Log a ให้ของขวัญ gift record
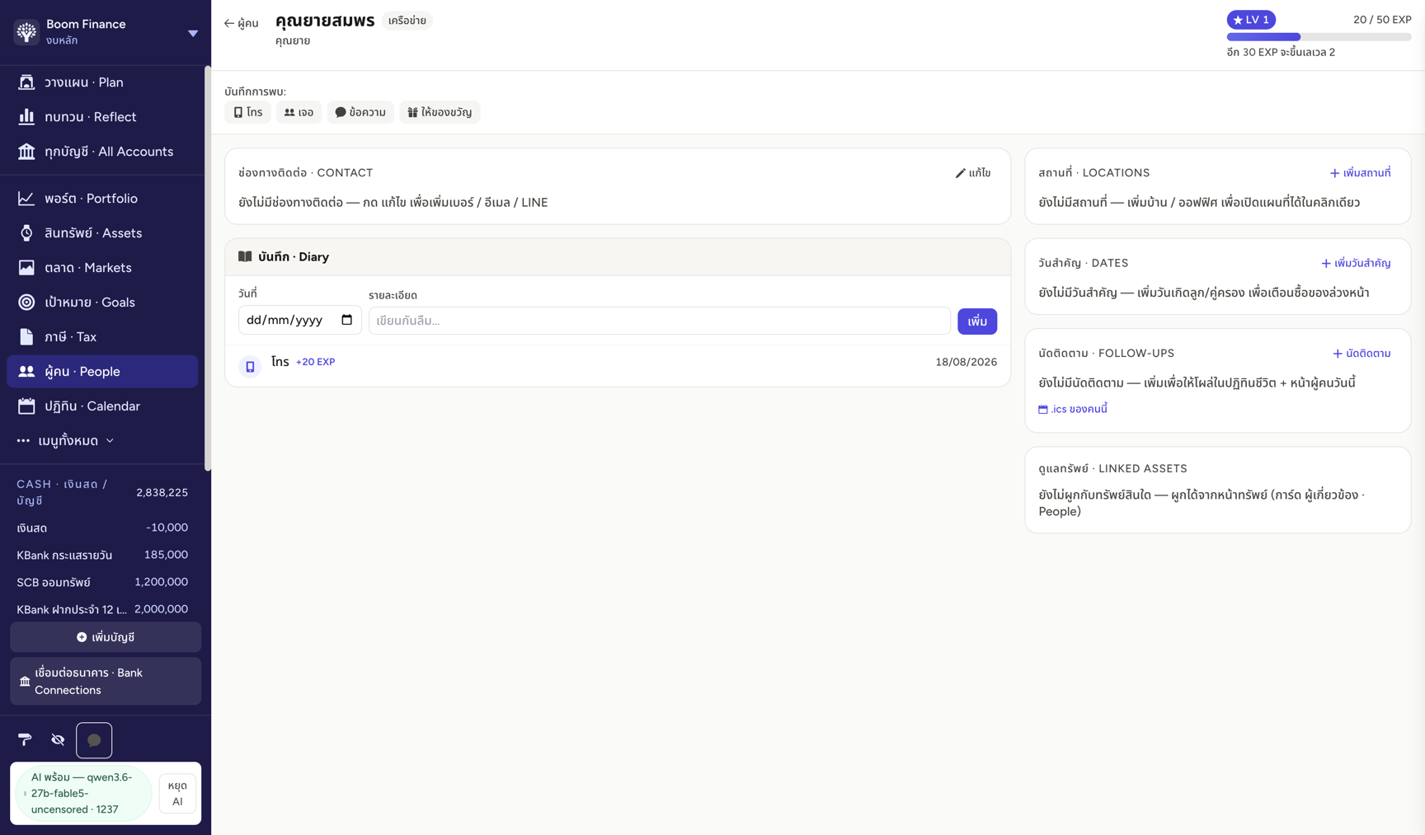The image size is (1425, 835). 440,112
